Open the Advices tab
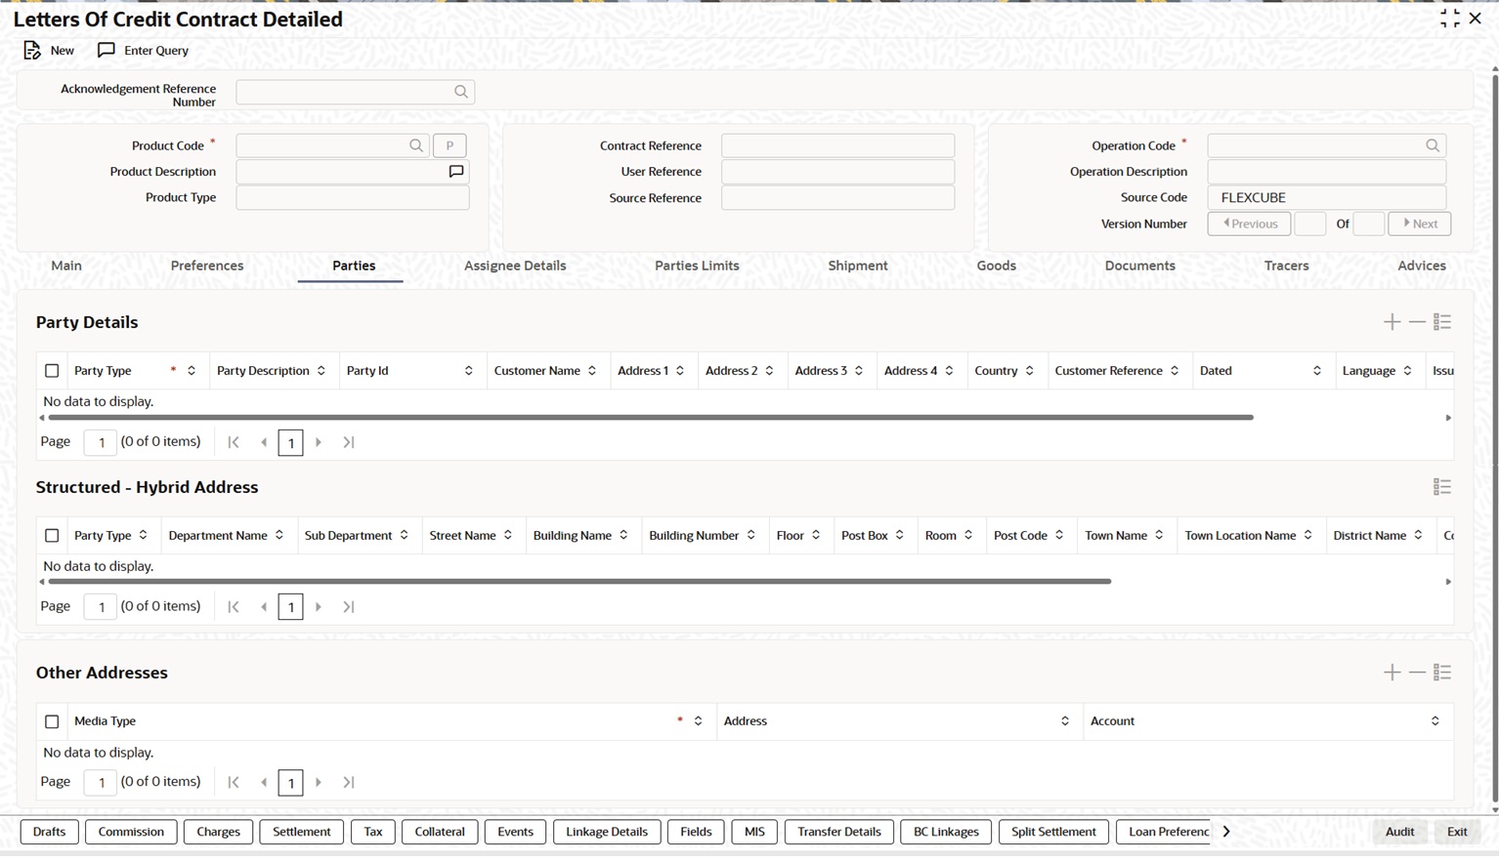The image size is (1499, 860). [x=1422, y=266]
